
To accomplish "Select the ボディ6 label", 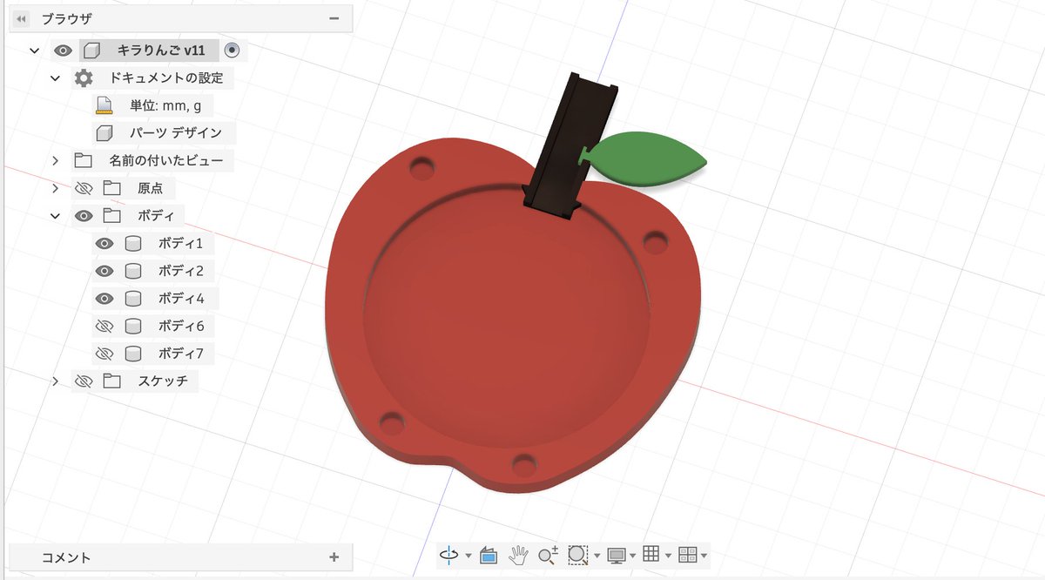I will (181, 327).
